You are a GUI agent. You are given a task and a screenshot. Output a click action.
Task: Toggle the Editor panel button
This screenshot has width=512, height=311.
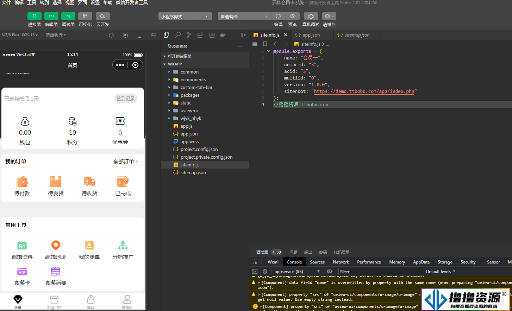coord(51,16)
